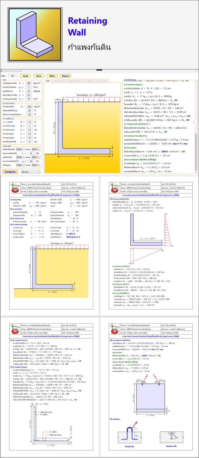Viewport: 199px width, 458px height.
Task: Open report page 1/4 thumbnail
Action: (x=50, y=247)
